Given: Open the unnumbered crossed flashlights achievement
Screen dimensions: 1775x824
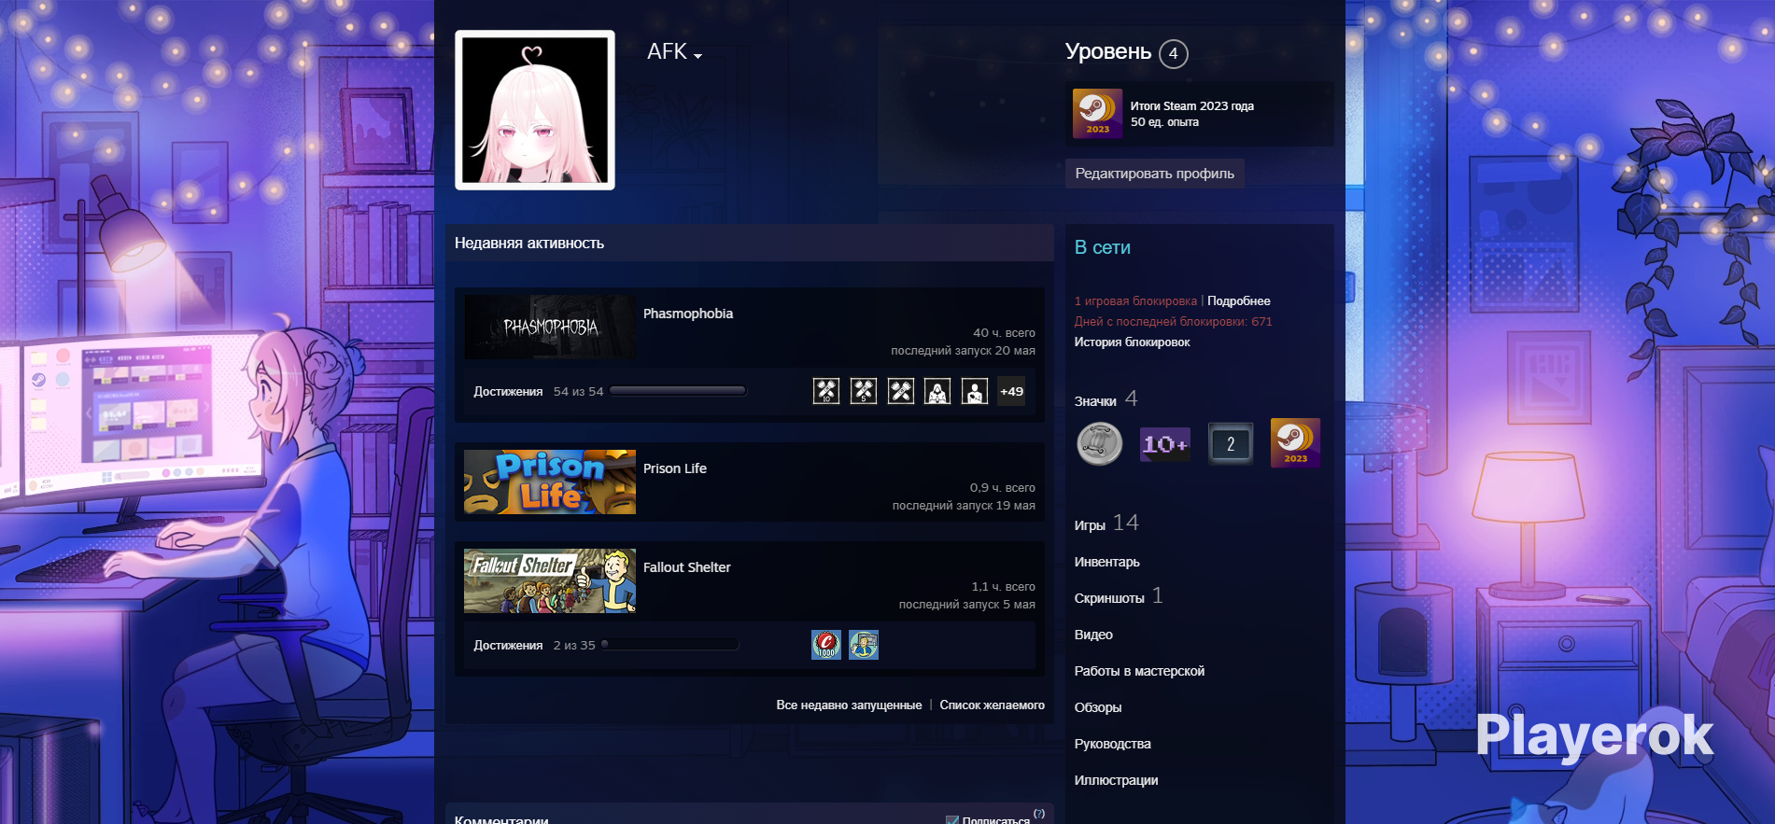Looking at the screenshot, I should point(901,391).
